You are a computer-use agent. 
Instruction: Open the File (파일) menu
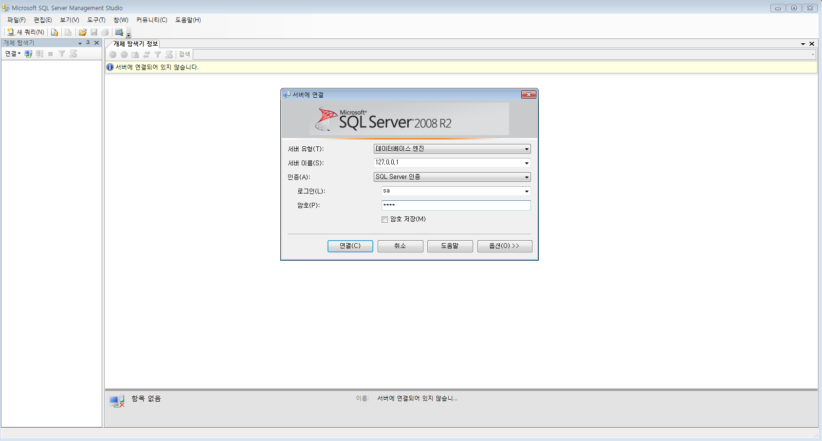pyautogui.click(x=17, y=20)
